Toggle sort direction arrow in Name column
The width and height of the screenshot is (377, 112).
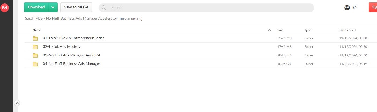click(269, 30)
